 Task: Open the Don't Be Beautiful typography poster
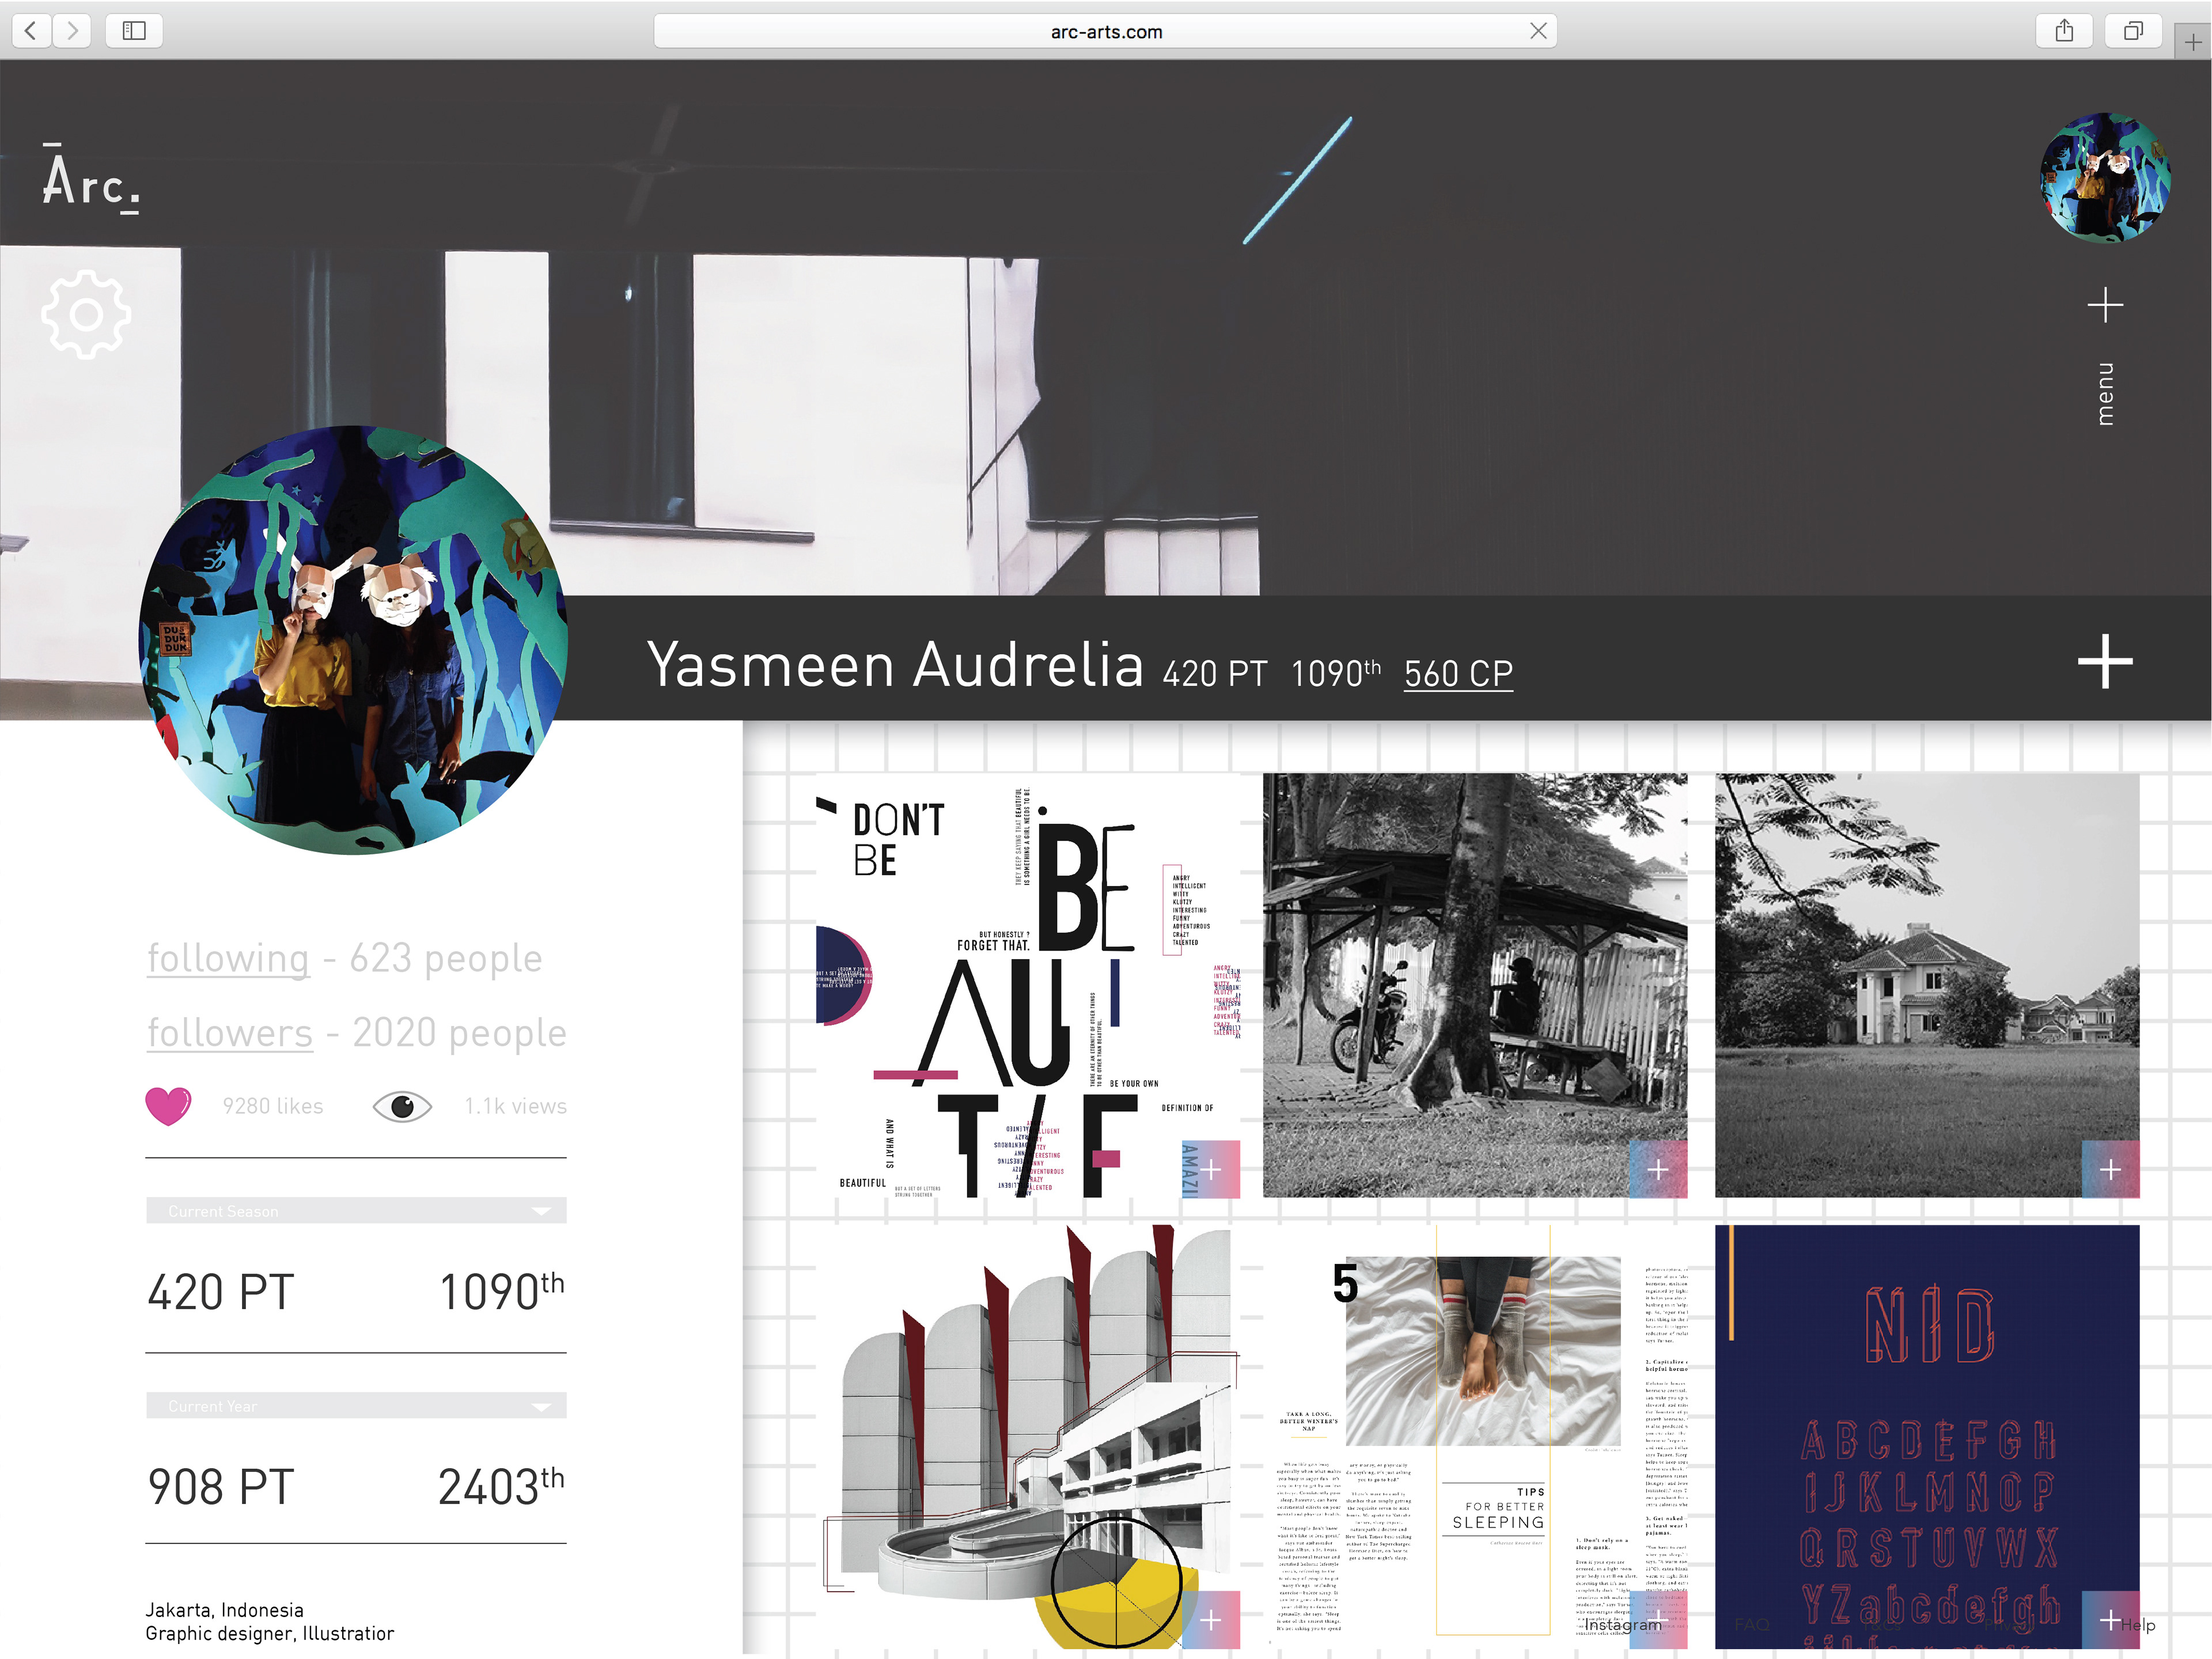pos(1028,985)
